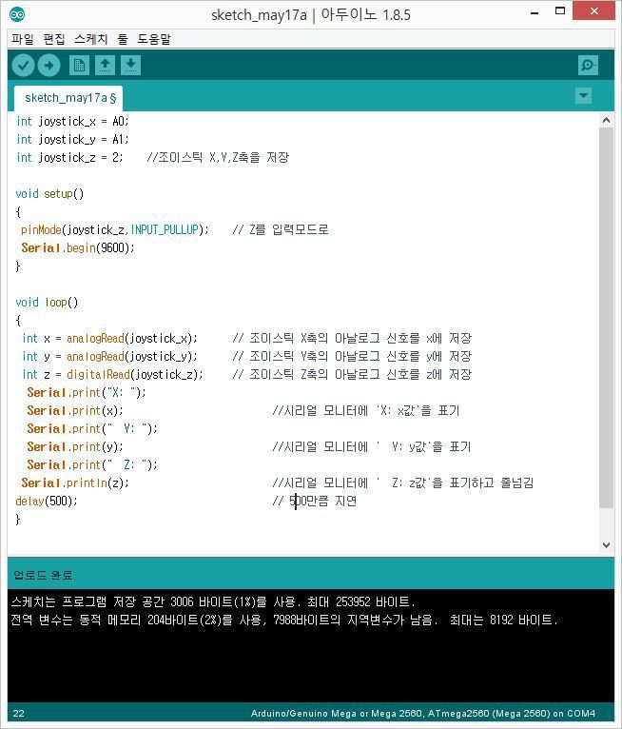Click the 'Serial.print(x);' code
The height and width of the screenshot is (729, 622).
tap(75, 411)
